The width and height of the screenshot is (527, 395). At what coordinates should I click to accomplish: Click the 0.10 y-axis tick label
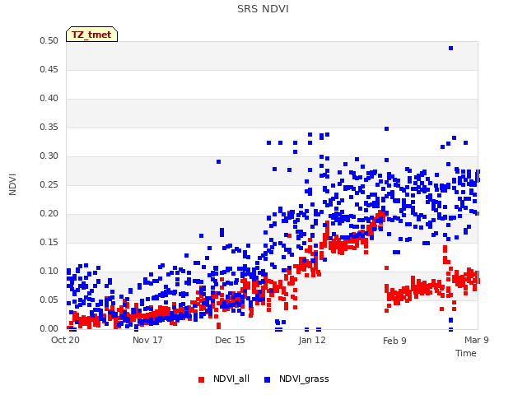(x=49, y=271)
